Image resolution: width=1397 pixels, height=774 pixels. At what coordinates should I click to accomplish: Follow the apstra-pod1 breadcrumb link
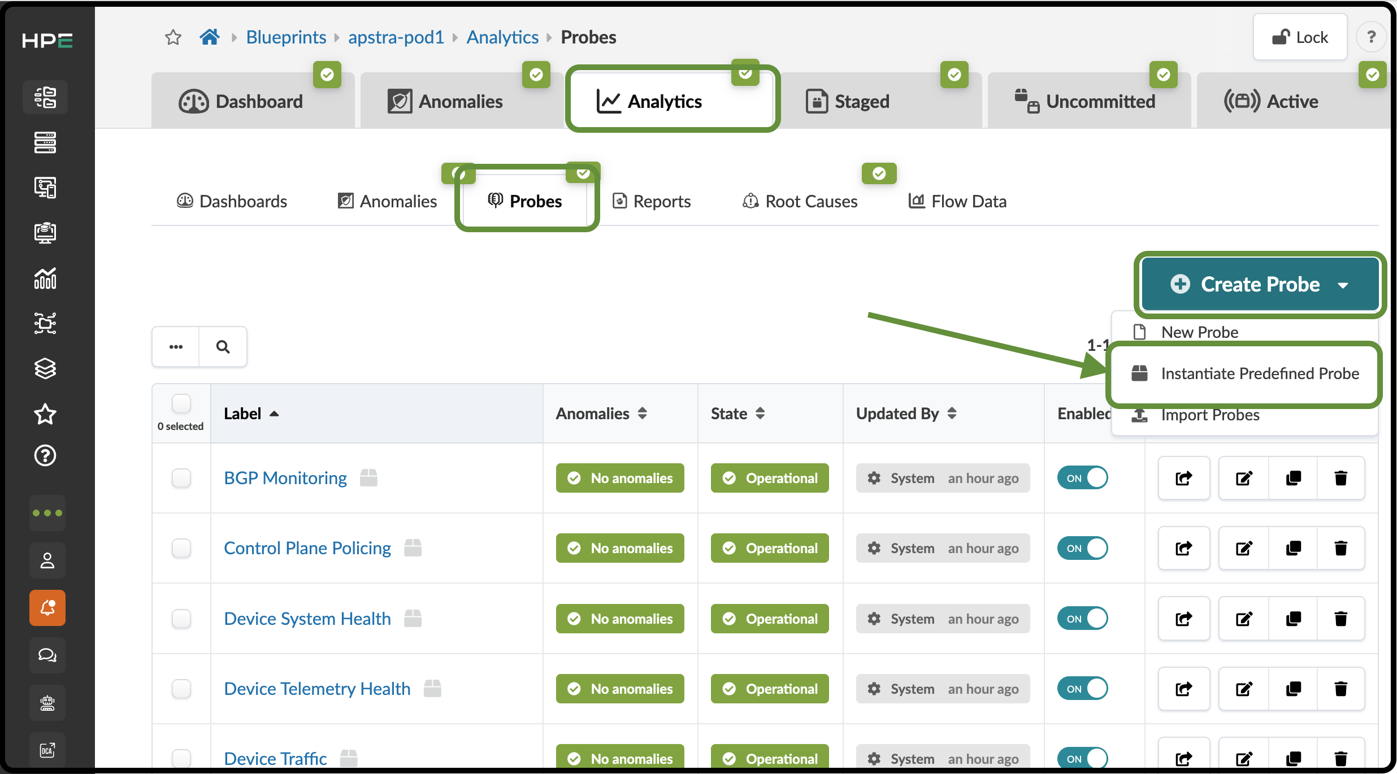(396, 37)
